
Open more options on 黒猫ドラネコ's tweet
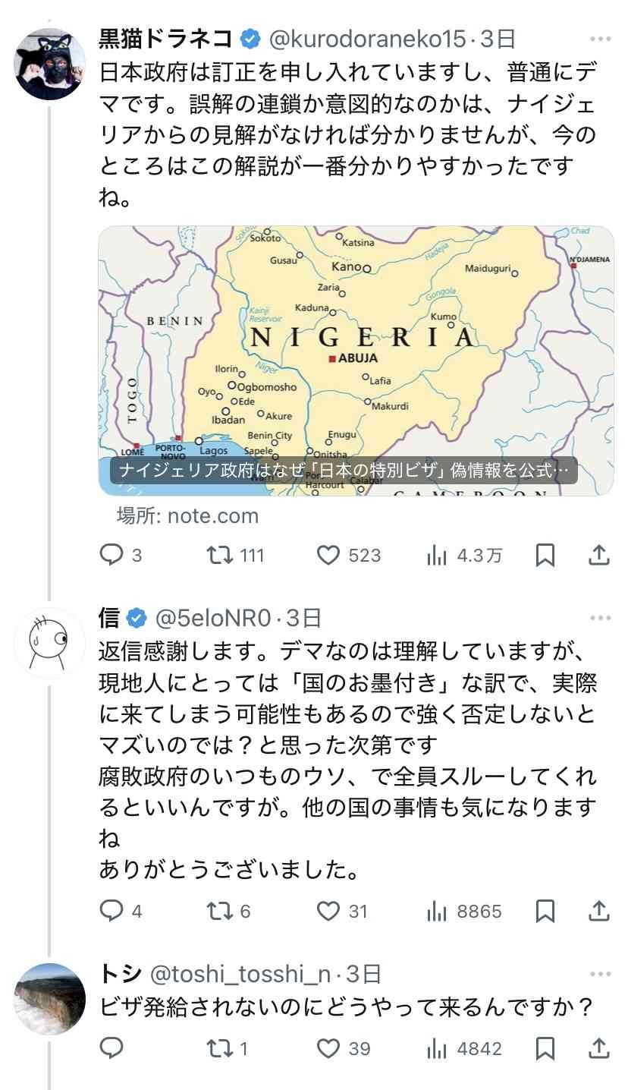click(x=599, y=38)
